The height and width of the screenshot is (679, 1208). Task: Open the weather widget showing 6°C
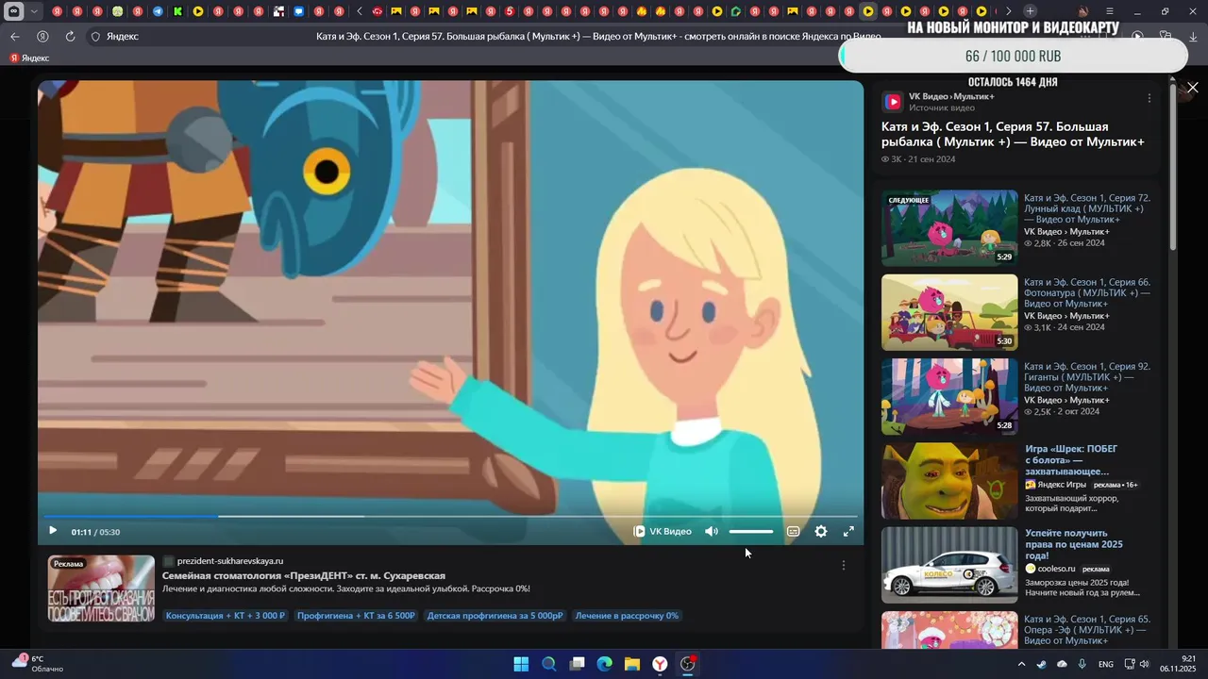pyautogui.click(x=38, y=664)
